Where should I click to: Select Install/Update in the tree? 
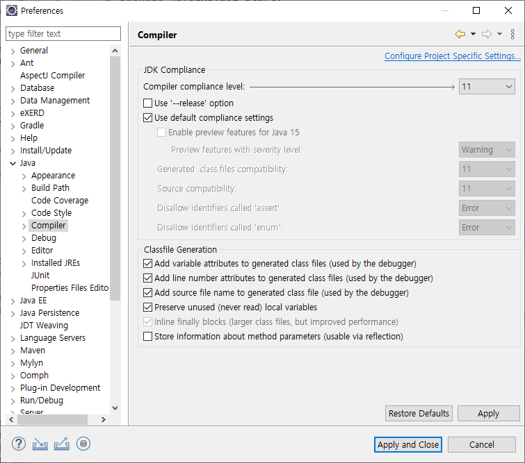[x=46, y=151]
